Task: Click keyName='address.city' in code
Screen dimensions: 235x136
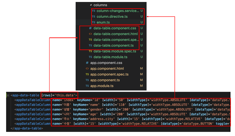Action: click(x=94, y=119)
